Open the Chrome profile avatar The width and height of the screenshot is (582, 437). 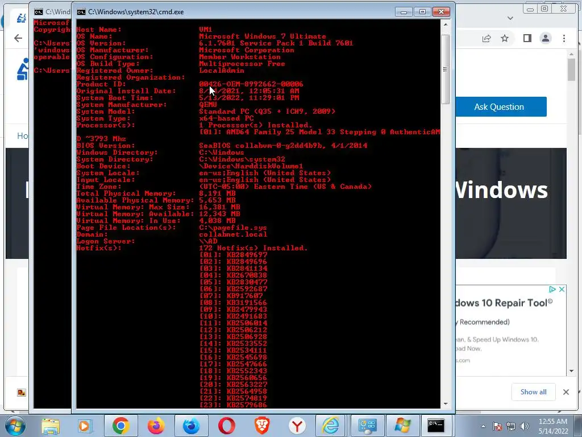546,38
